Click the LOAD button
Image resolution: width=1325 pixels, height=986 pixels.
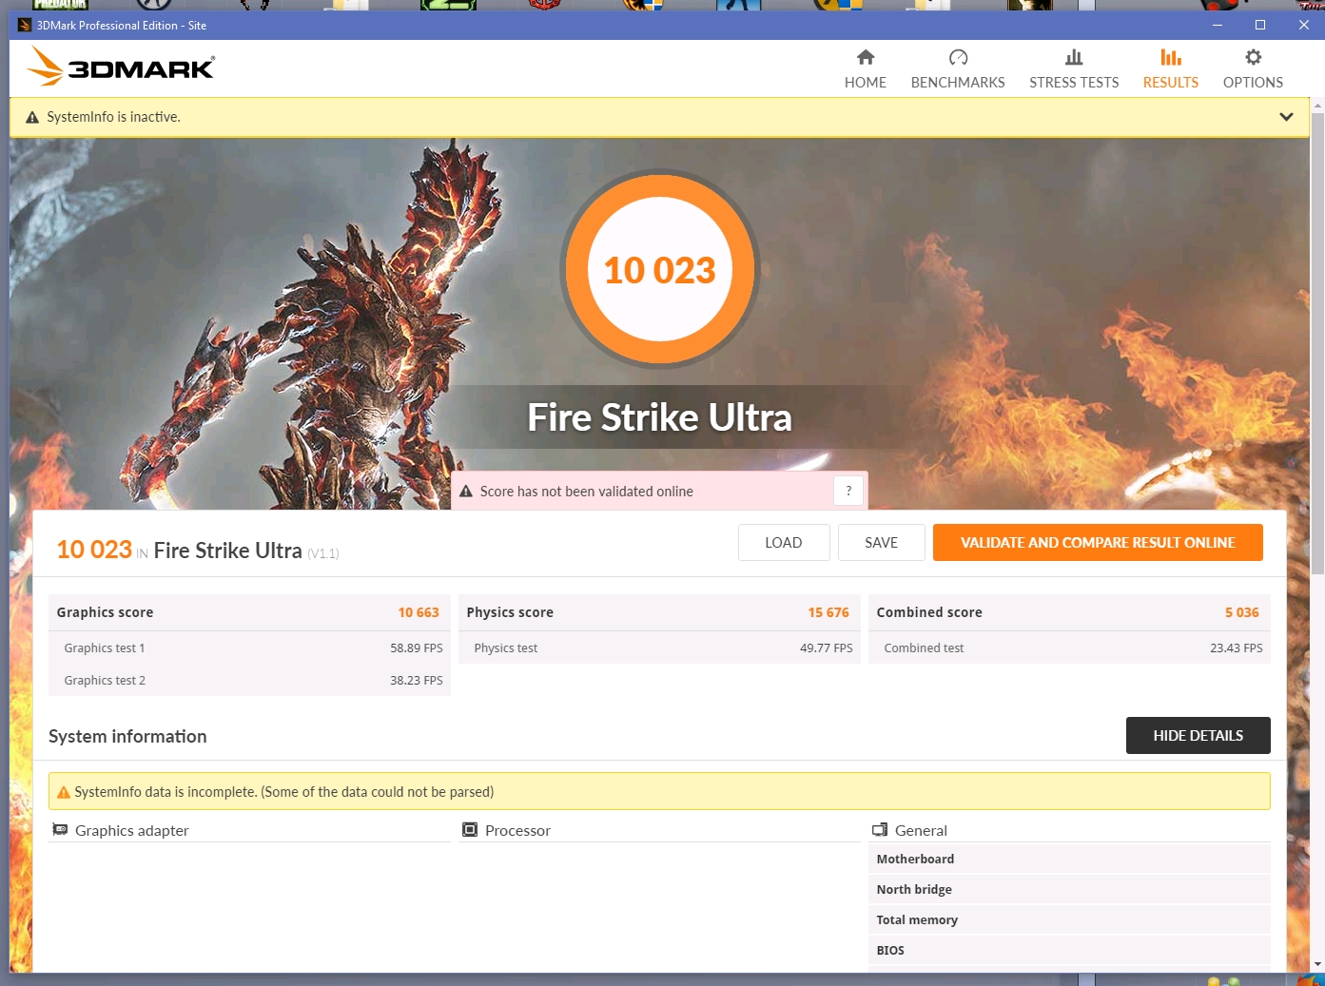(x=784, y=543)
